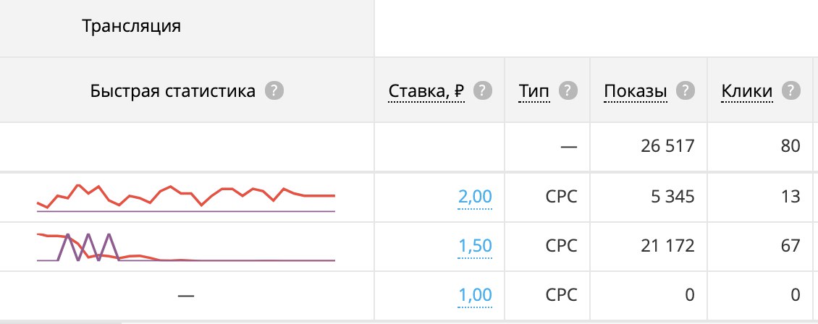Select the 26 517 total impressions cell

[x=649, y=146]
